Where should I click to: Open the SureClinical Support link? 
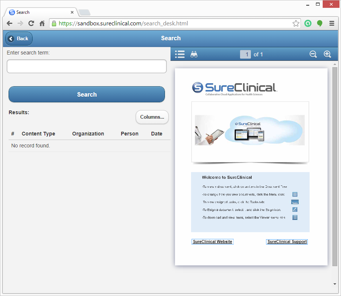pyautogui.click(x=287, y=242)
